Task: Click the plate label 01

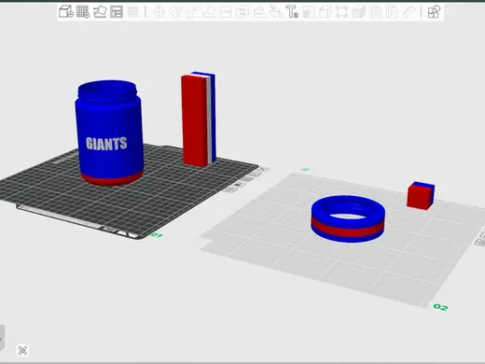Action: pos(157,235)
